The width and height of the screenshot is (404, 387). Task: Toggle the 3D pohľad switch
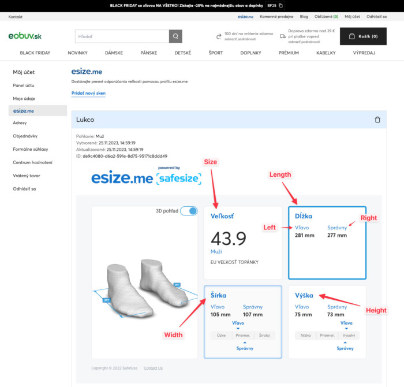[189, 211]
